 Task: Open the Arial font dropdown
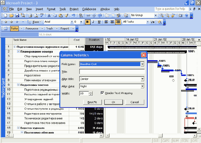(x=72, y=22)
